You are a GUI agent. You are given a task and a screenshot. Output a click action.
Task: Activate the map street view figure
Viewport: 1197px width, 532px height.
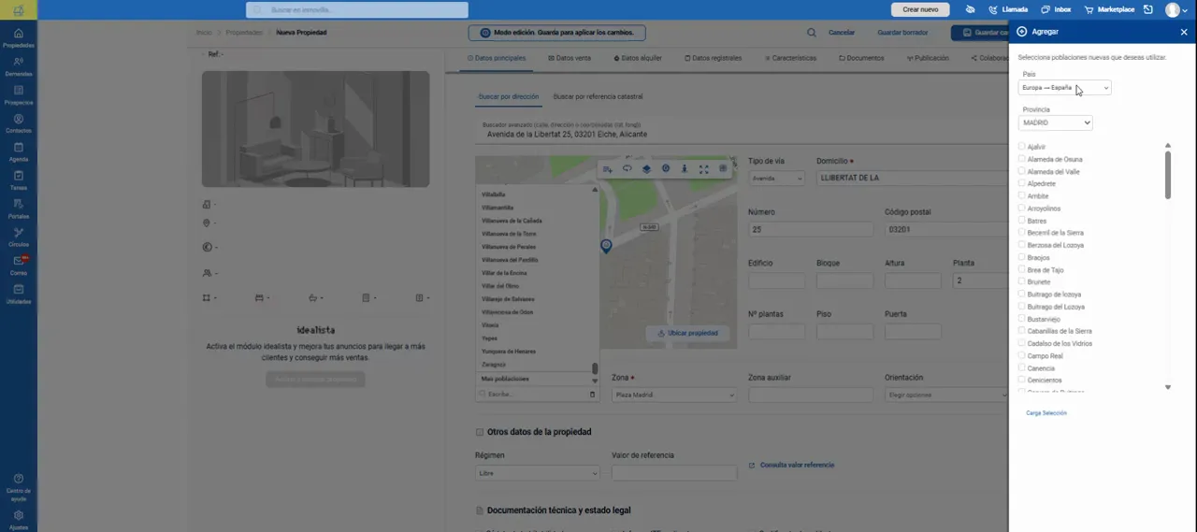[x=685, y=169]
